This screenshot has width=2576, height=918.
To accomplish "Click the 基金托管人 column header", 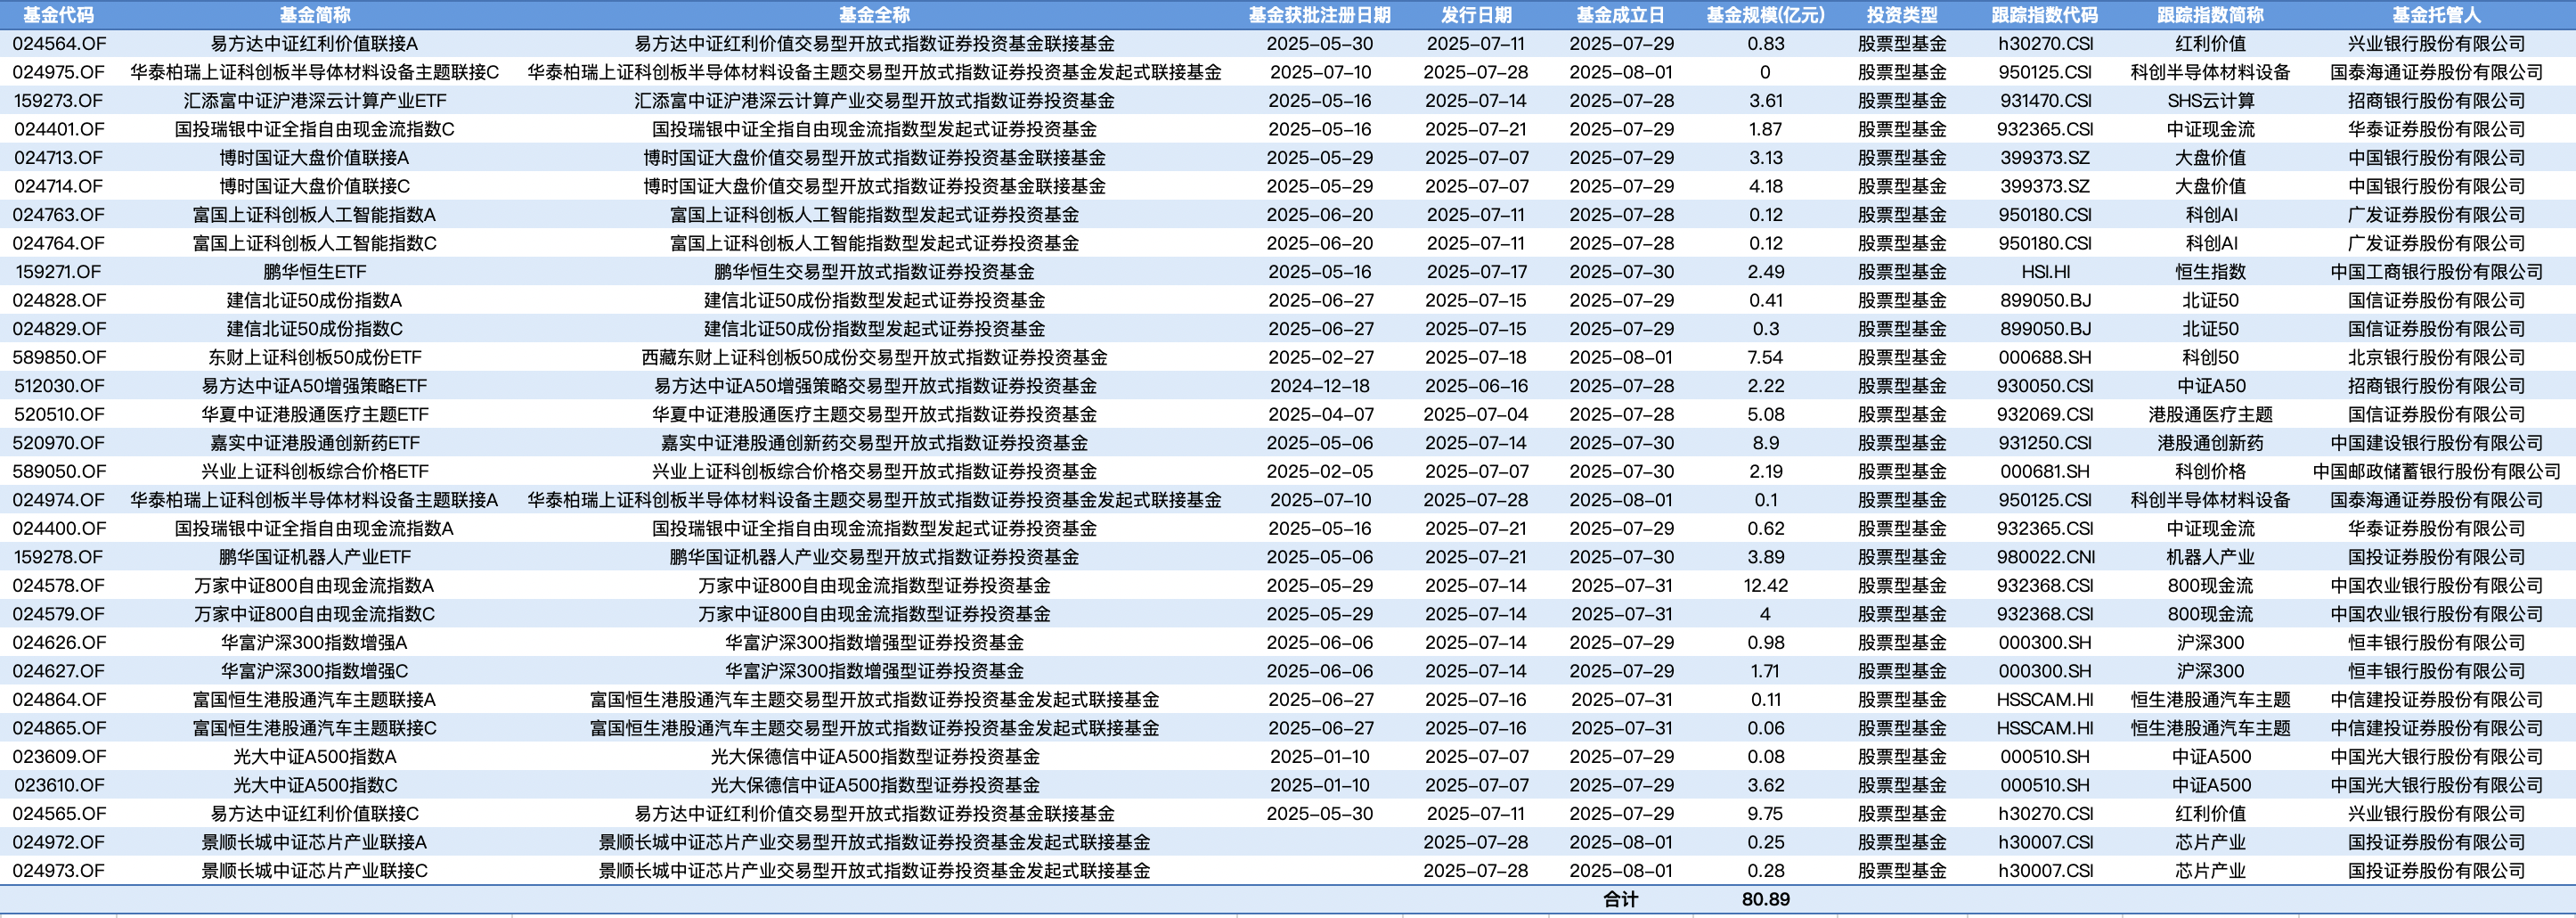I will (2435, 15).
